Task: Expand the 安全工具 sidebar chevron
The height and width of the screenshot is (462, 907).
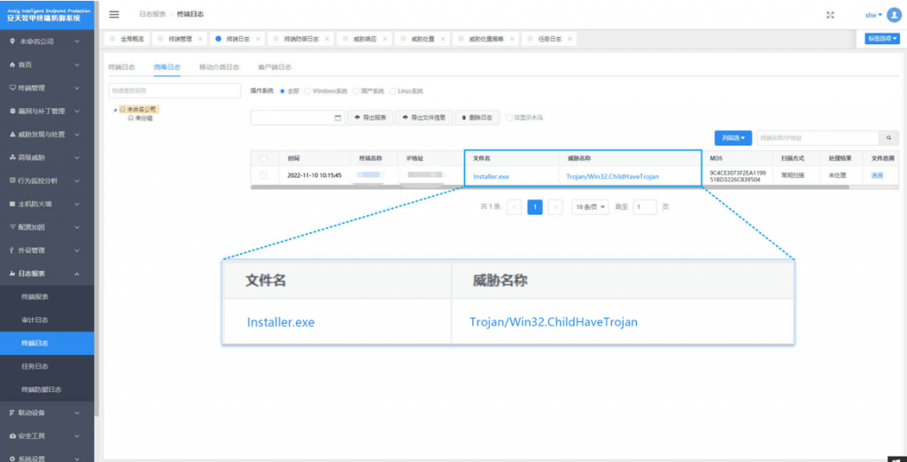Action: [77, 435]
